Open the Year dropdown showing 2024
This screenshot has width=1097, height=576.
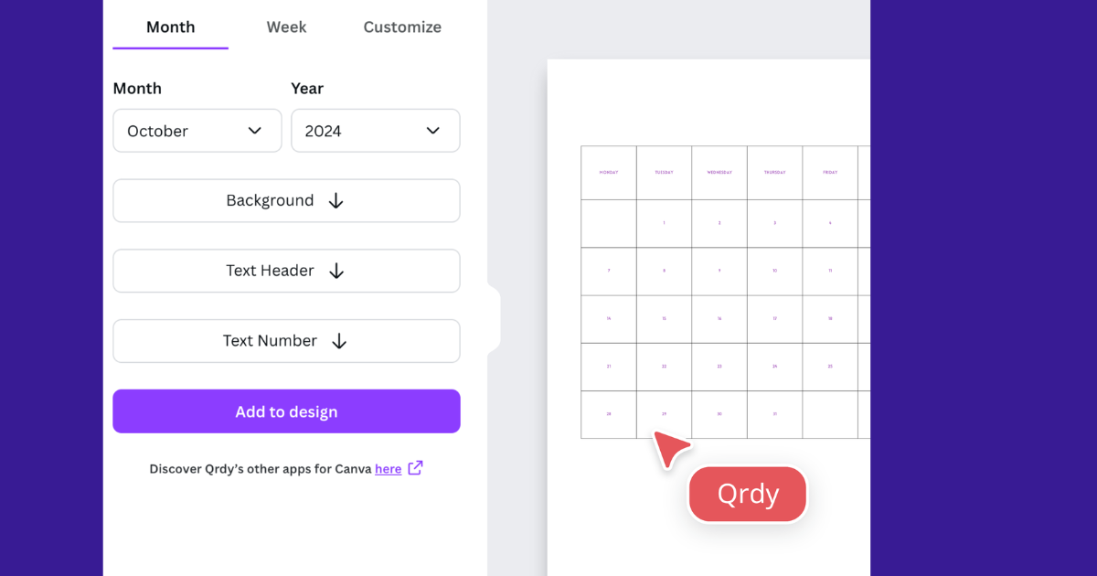(x=375, y=131)
